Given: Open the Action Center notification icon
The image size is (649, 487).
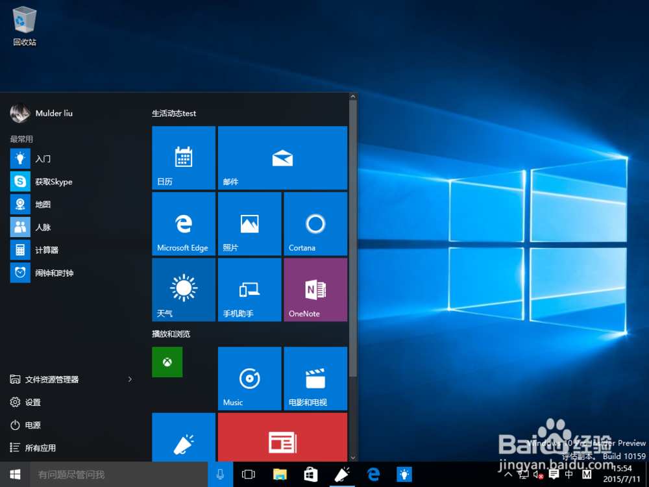Looking at the screenshot, I should pos(554,475).
